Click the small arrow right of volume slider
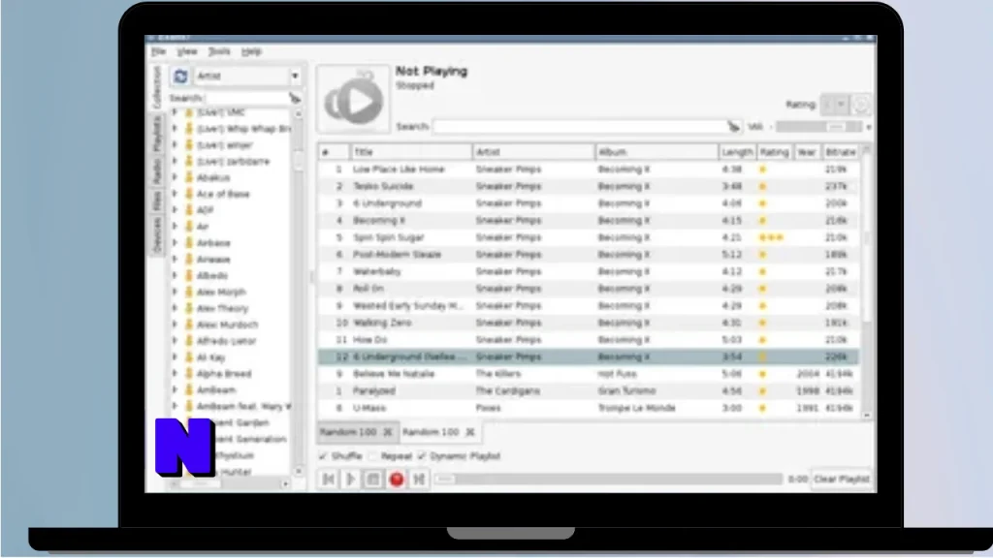993x558 pixels. coord(868,127)
